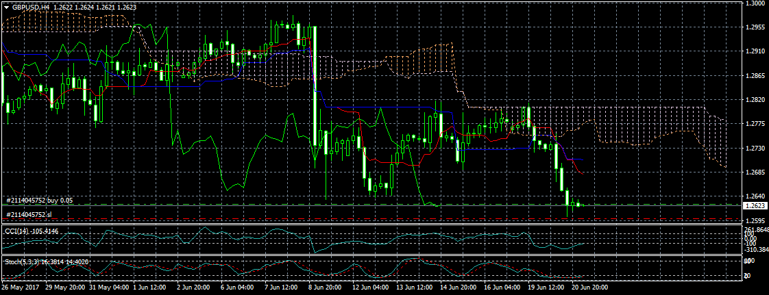
Task: Click the one-click trading arrow beside GBPUSD,H4
Action: [6, 6]
